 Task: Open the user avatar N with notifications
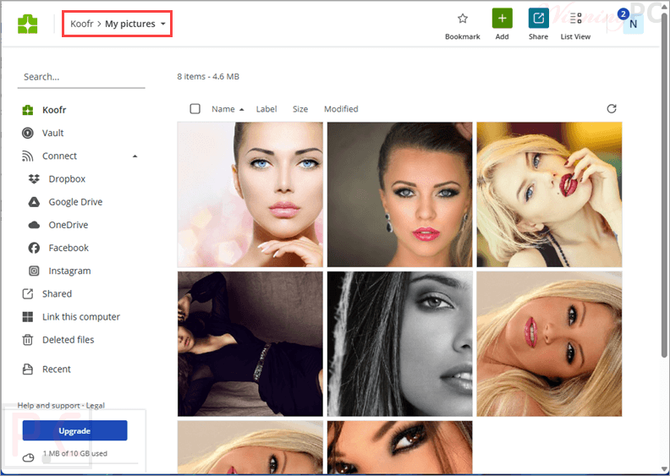point(633,24)
